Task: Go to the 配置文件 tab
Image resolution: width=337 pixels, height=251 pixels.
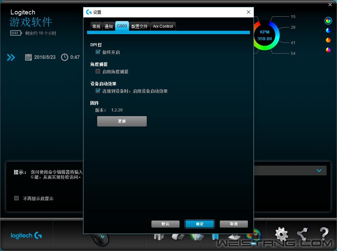Action: click(139, 26)
